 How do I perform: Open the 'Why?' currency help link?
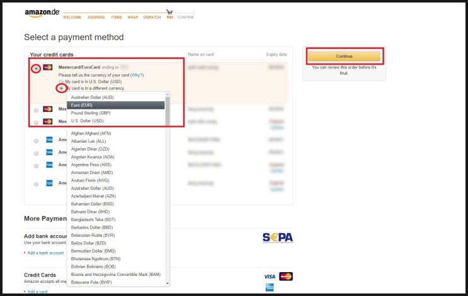[x=137, y=75]
